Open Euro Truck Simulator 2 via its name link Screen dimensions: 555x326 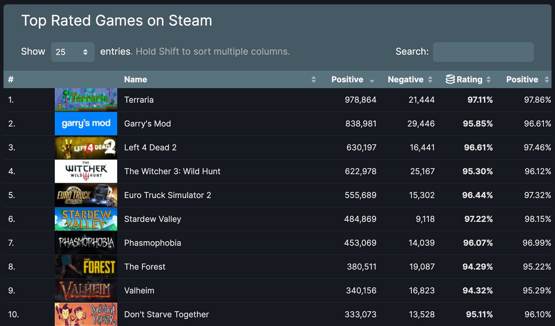coord(168,195)
